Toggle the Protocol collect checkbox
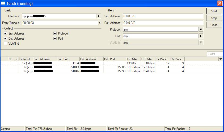The width and height of the screenshot is (224, 132). click(55, 33)
